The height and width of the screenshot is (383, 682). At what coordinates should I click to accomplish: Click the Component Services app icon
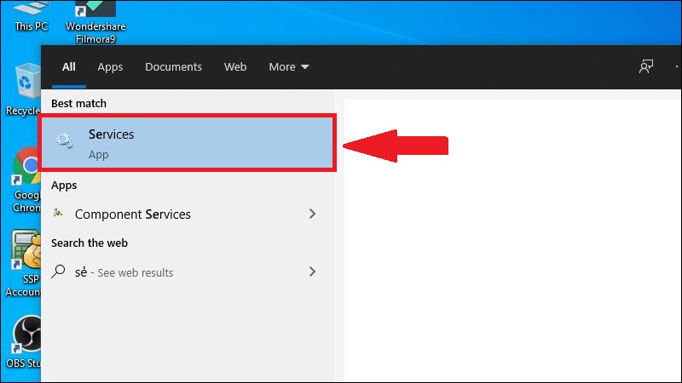pos(58,214)
